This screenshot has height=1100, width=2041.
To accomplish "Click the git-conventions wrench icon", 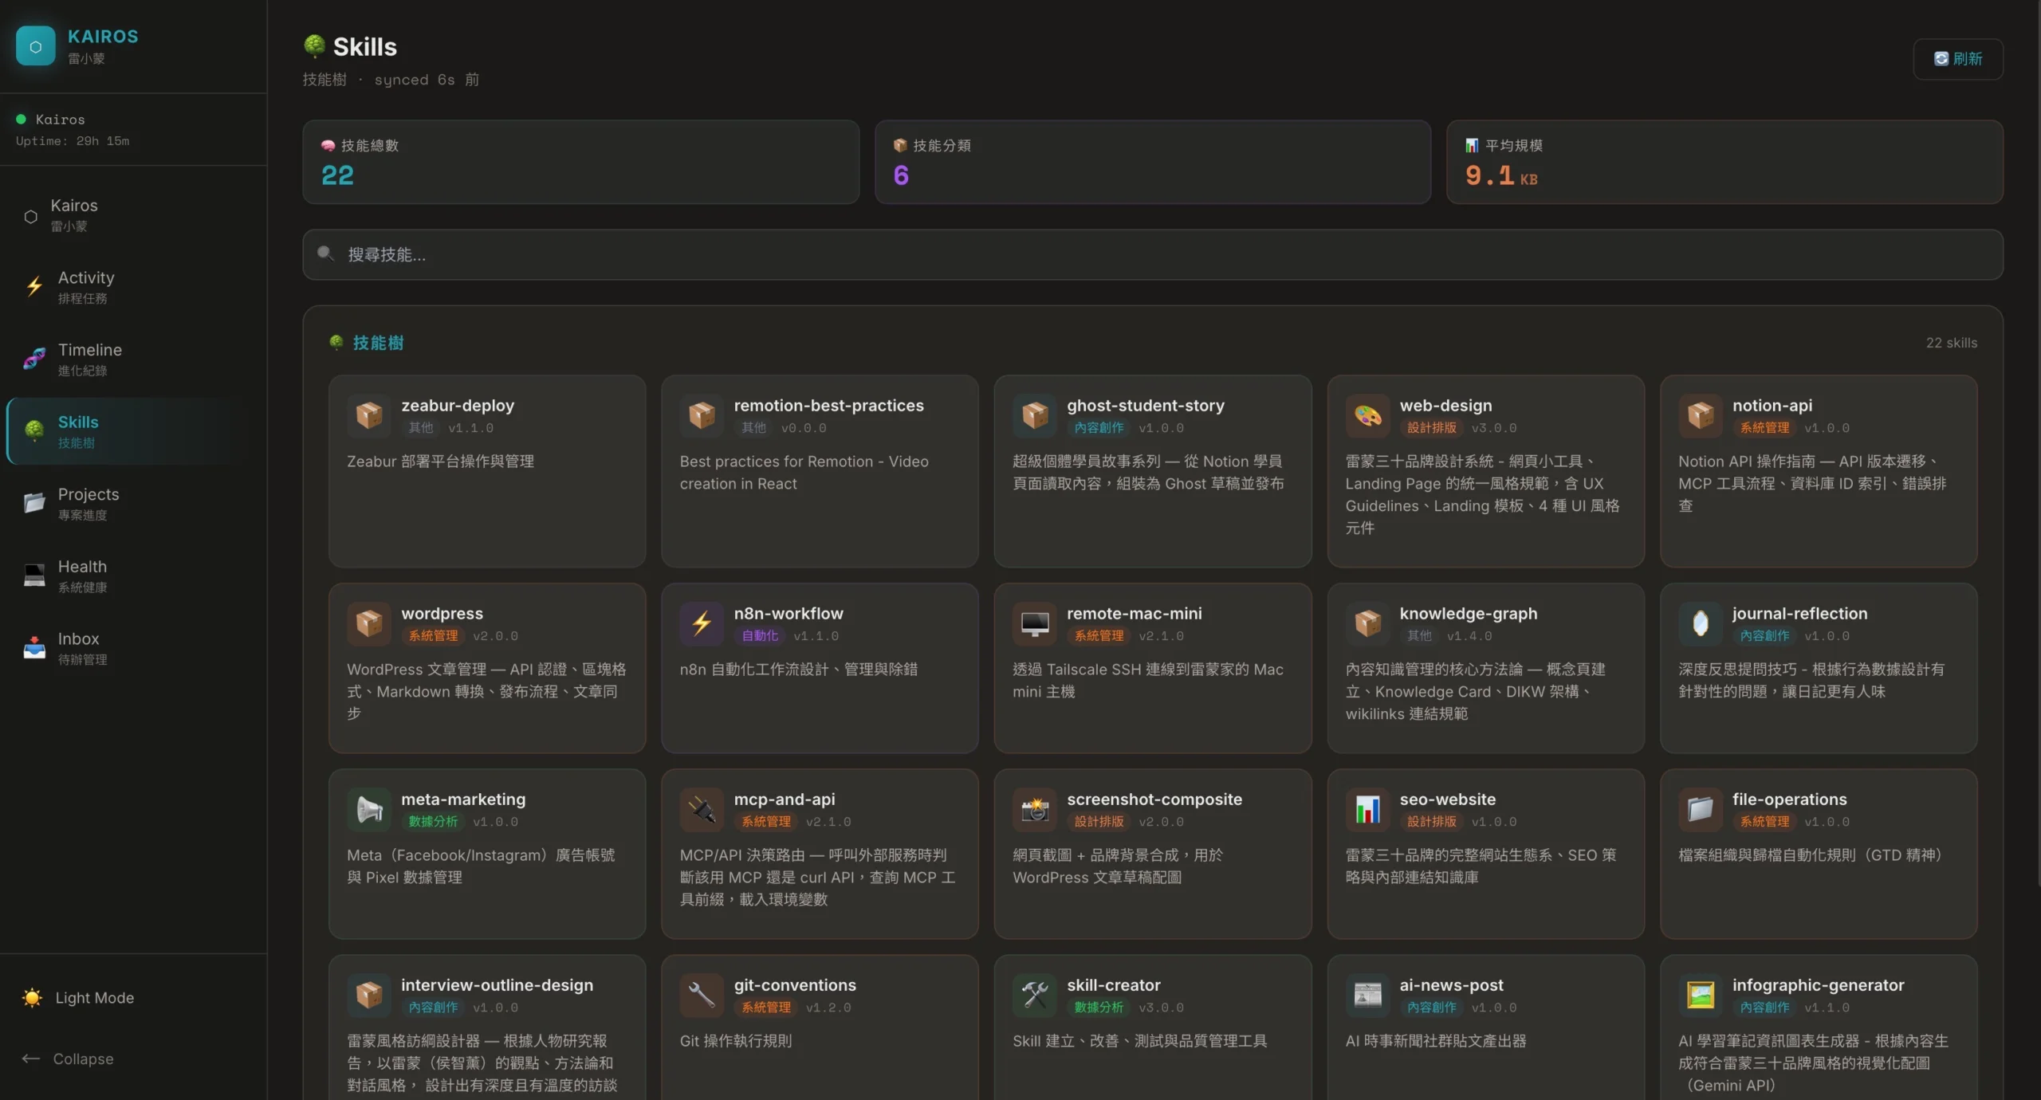I will [702, 995].
